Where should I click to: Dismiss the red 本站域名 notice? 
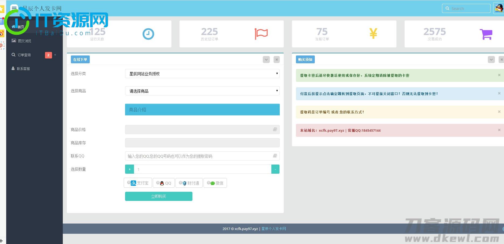click(499, 130)
